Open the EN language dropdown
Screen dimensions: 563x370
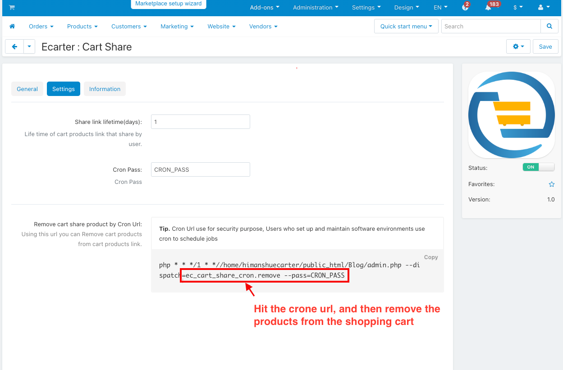[440, 8]
